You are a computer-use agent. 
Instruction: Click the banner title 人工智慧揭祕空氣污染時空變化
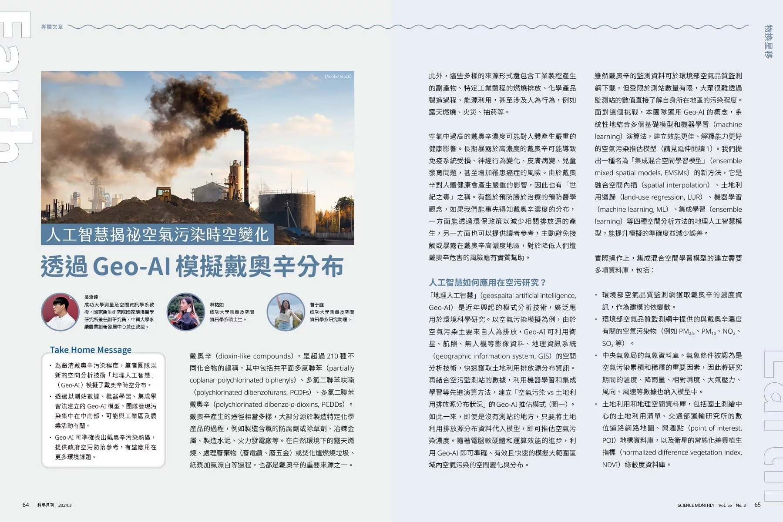[x=157, y=234]
